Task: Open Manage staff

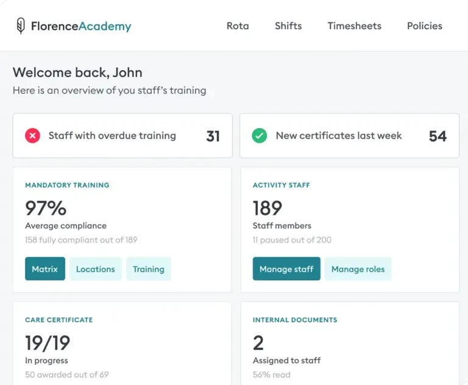Action: coord(286,268)
